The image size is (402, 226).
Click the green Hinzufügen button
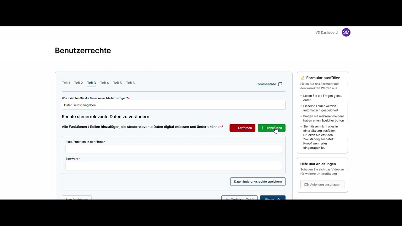pos(272,128)
